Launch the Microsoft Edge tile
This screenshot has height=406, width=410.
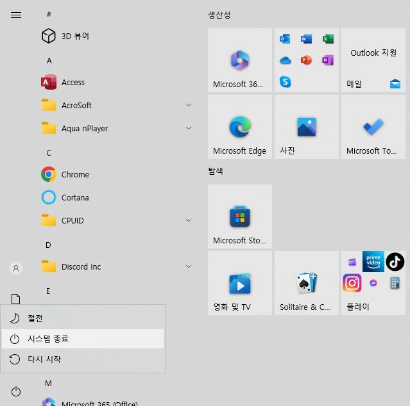[x=240, y=127]
